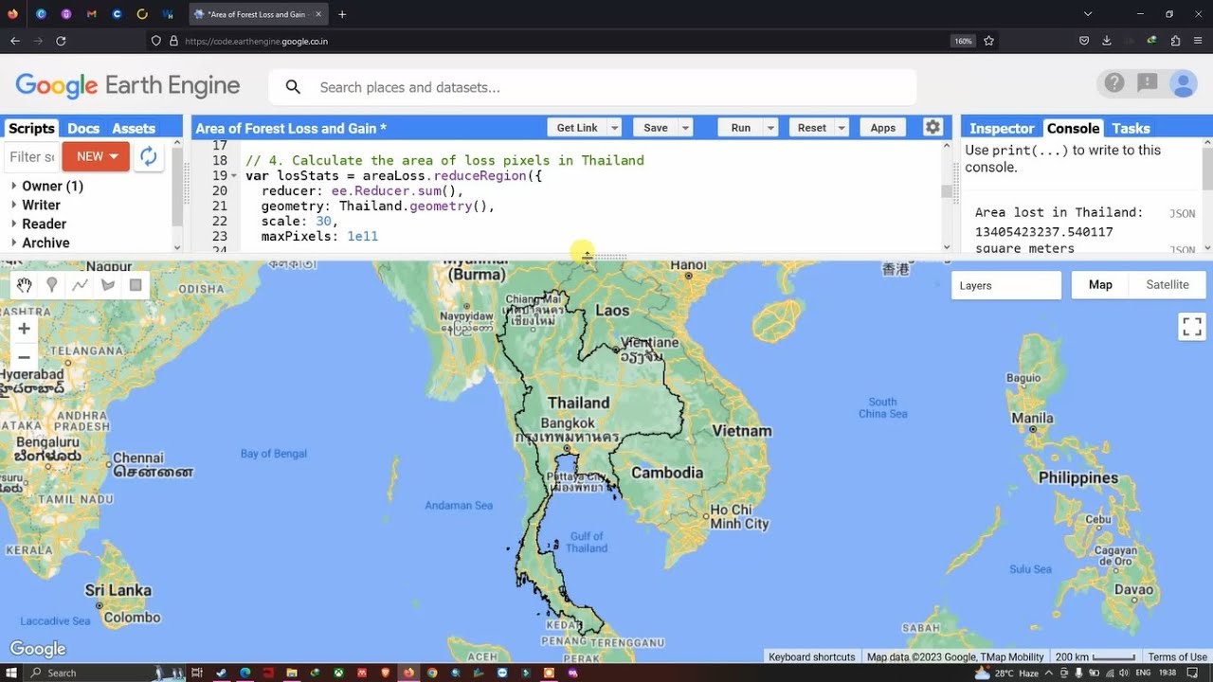Click the first JSON label in console

(x=1182, y=213)
